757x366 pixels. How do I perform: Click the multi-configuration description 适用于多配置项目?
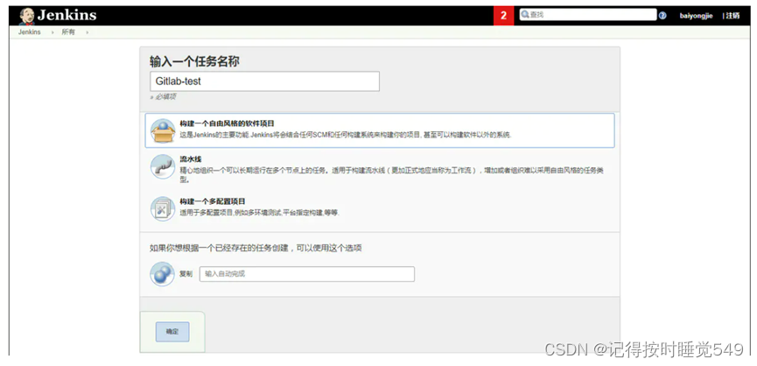(260, 213)
